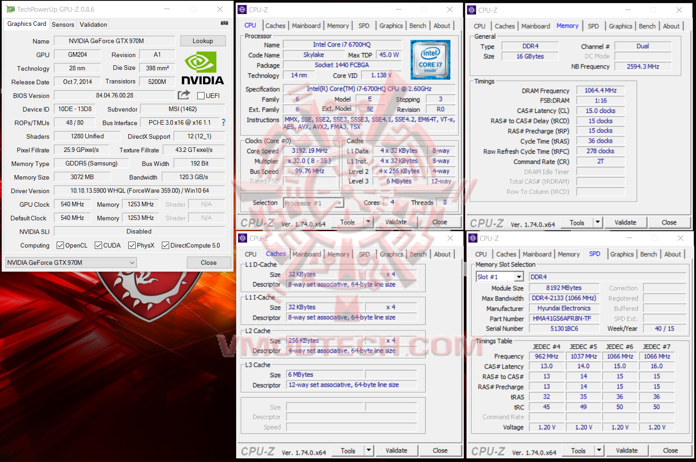Click the GPU-Z screenshot camera icon

224,23
